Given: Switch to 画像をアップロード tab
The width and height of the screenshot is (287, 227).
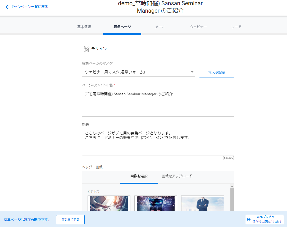Looking at the screenshot, I should (177, 176).
